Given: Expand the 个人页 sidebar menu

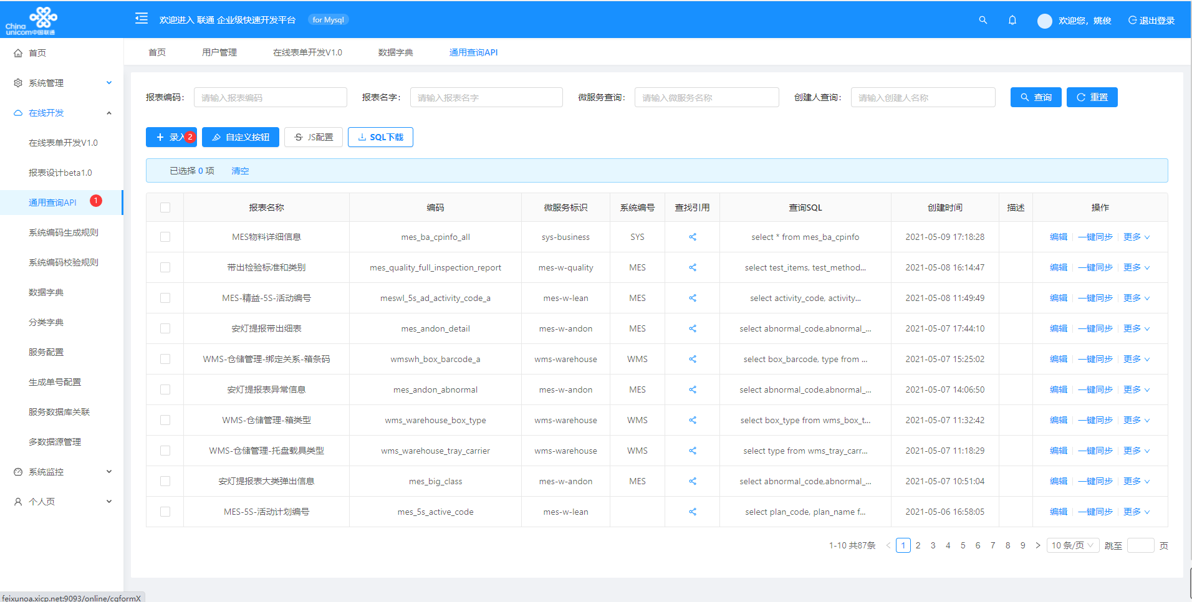Looking at the screenshot, I should pos(62,502).
